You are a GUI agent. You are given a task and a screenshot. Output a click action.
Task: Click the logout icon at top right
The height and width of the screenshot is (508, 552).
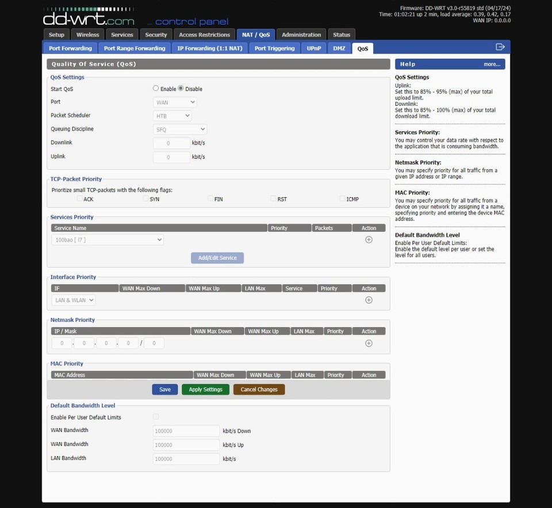[x=500, y=48]
